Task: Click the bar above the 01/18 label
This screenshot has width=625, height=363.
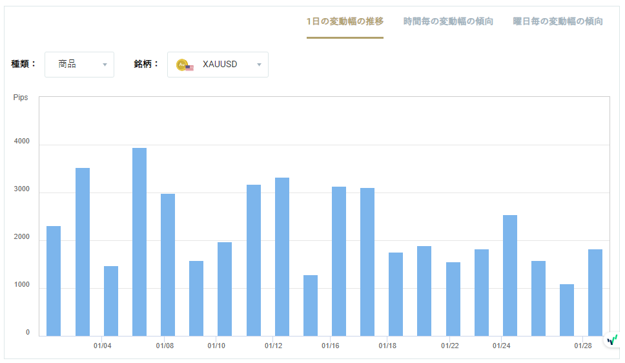Action: [x=396, y=295]
